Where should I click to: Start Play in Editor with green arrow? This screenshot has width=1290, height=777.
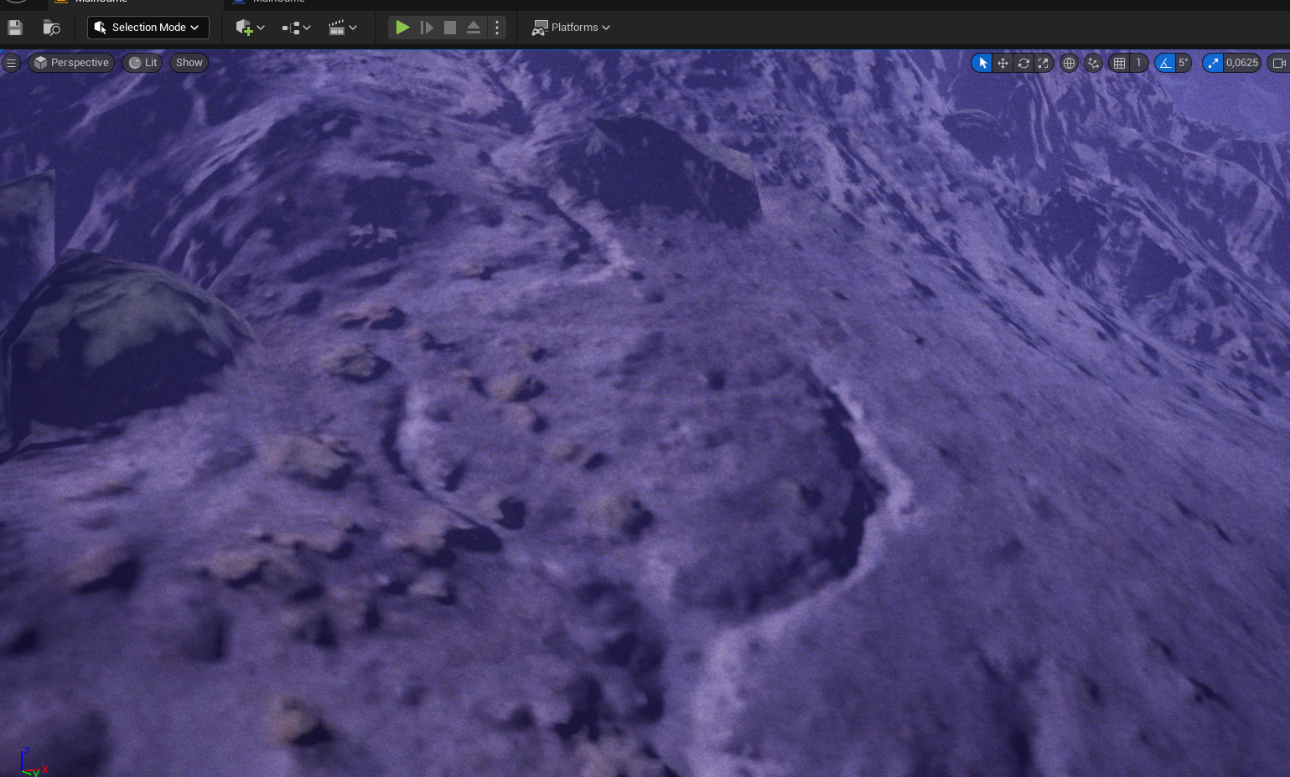point(402,28)
